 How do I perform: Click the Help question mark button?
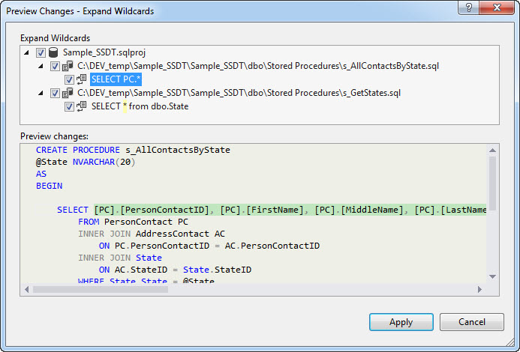click(469, 8)
